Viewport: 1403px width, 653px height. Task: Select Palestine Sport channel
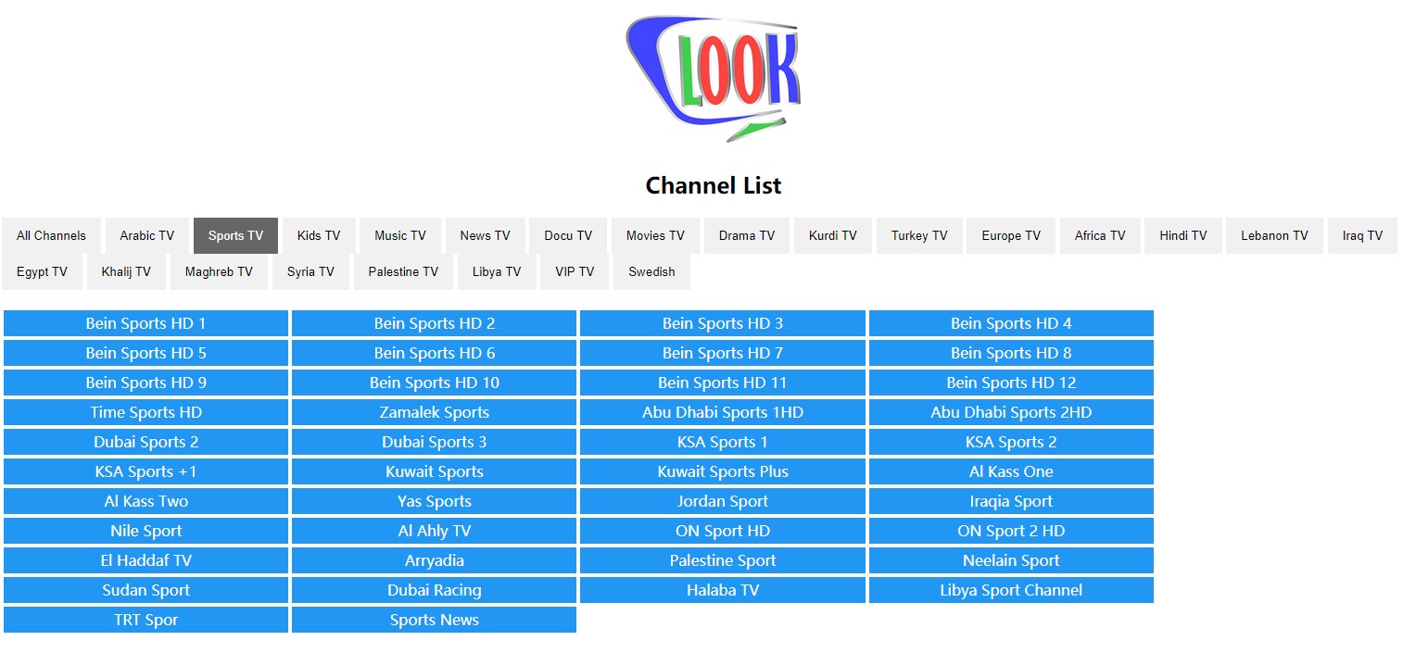pos(723,560)
